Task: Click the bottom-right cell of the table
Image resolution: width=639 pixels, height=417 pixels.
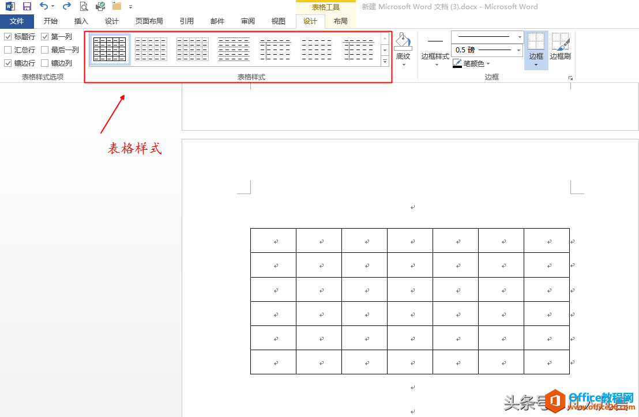Action: (x=547, y=362)
